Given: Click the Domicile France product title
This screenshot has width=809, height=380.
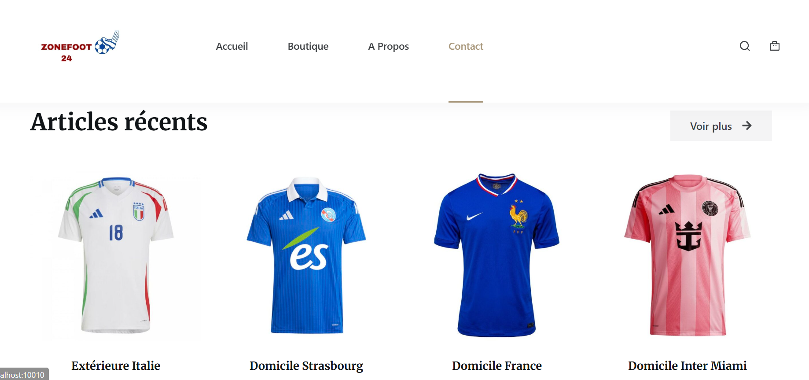Looking at the screenshot, I should click(x=497, y=366).
